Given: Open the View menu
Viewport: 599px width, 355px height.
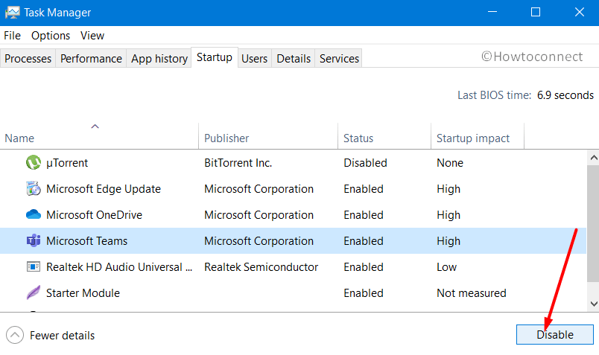Looking at the screenshot, I should click(92, 36).
